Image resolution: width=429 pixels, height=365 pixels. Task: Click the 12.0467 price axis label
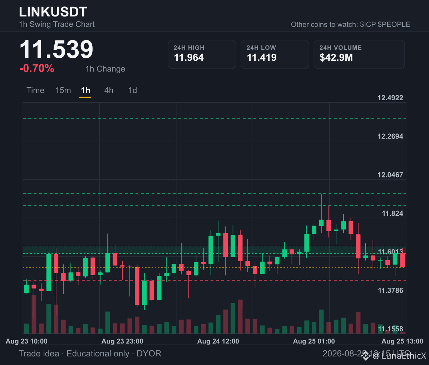(x=390, y=175)
